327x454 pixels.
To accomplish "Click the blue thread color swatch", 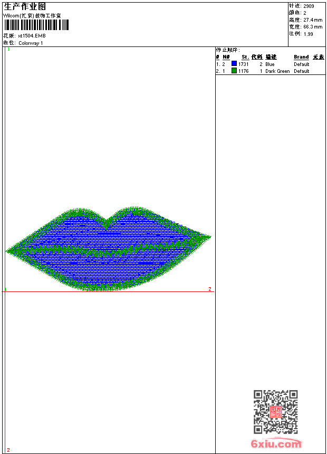I will (234, 64).
